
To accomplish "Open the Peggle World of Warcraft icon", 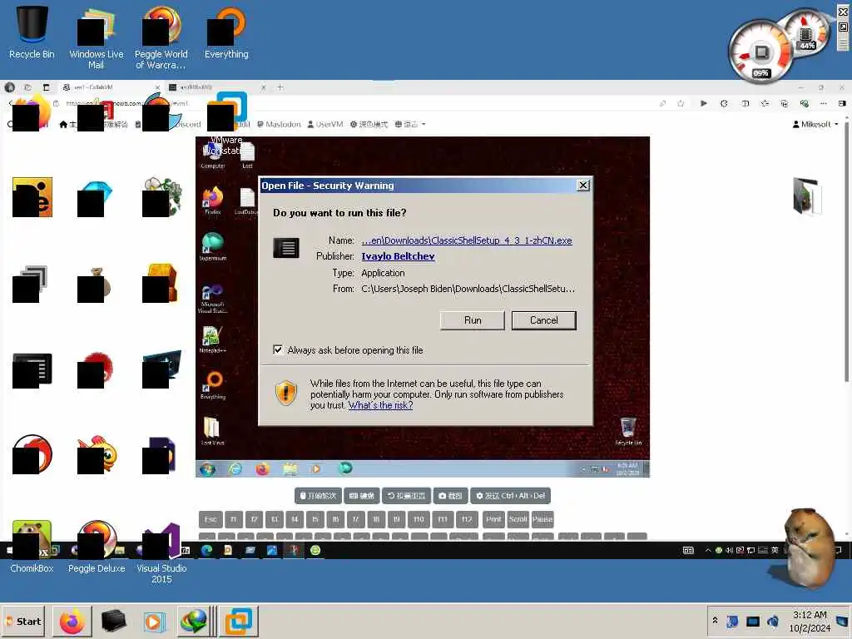I will click(161, 37).
